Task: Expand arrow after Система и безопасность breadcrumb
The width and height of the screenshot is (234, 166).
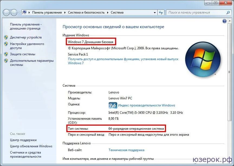Action: tap(108, 12)
